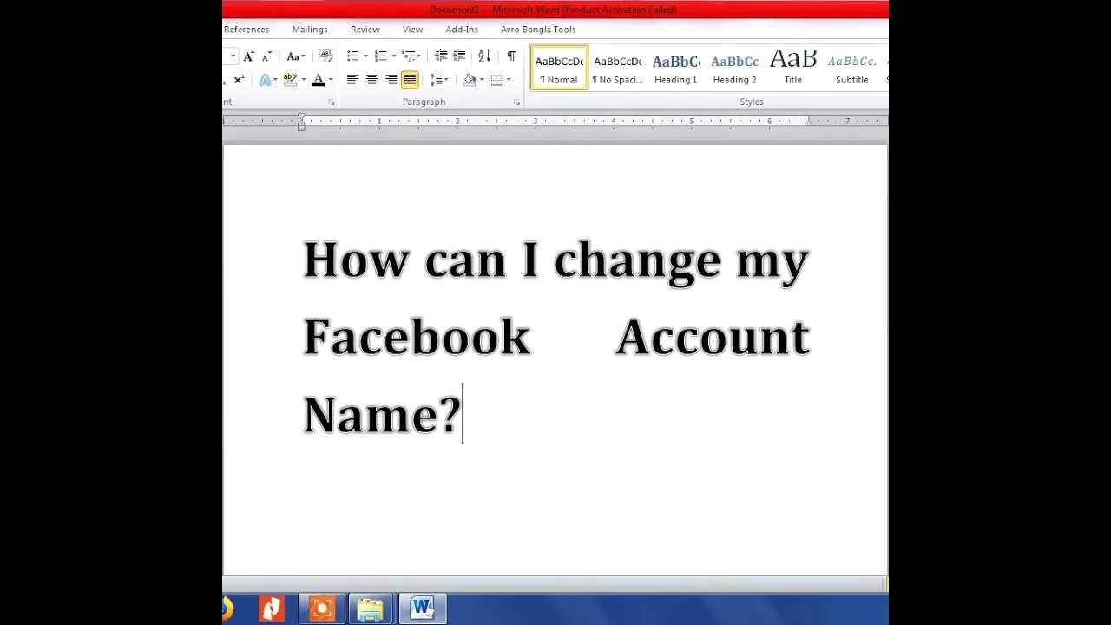Click the word 'Name?' in document

click(382, 414)
